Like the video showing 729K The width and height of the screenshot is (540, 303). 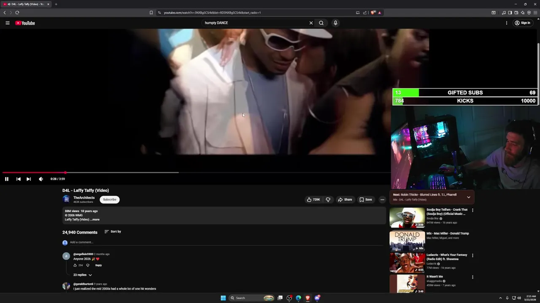coord(313,199)
